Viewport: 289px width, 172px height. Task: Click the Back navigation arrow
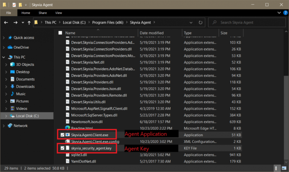click(6, 23)
